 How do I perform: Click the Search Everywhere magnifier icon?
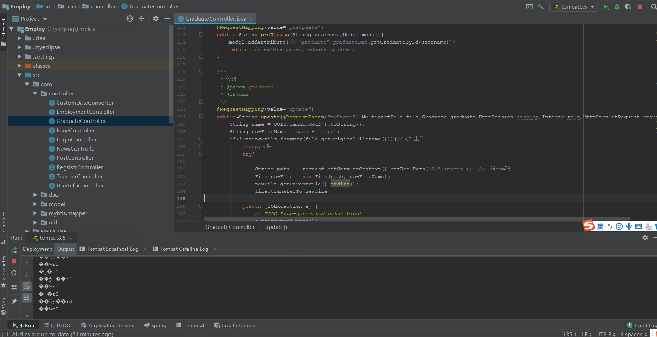pyautogui.click(x=653, y=7)
